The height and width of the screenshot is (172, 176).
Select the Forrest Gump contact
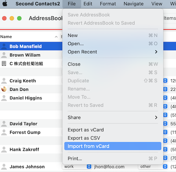coord(25,133)
